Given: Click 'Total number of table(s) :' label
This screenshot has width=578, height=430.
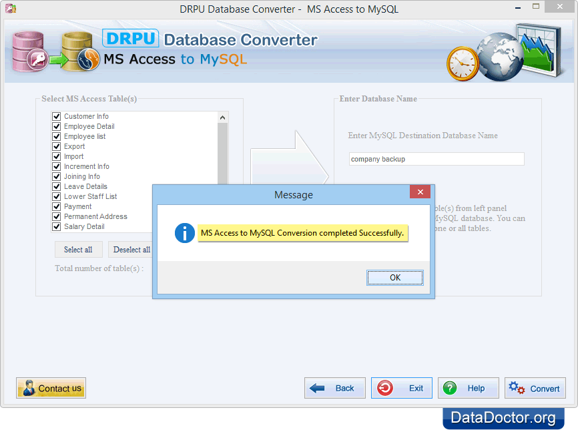Looking at the screenshot, I should coord(99,268).
